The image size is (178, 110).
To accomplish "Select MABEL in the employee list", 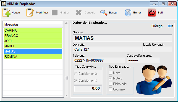I will point(33,46).
